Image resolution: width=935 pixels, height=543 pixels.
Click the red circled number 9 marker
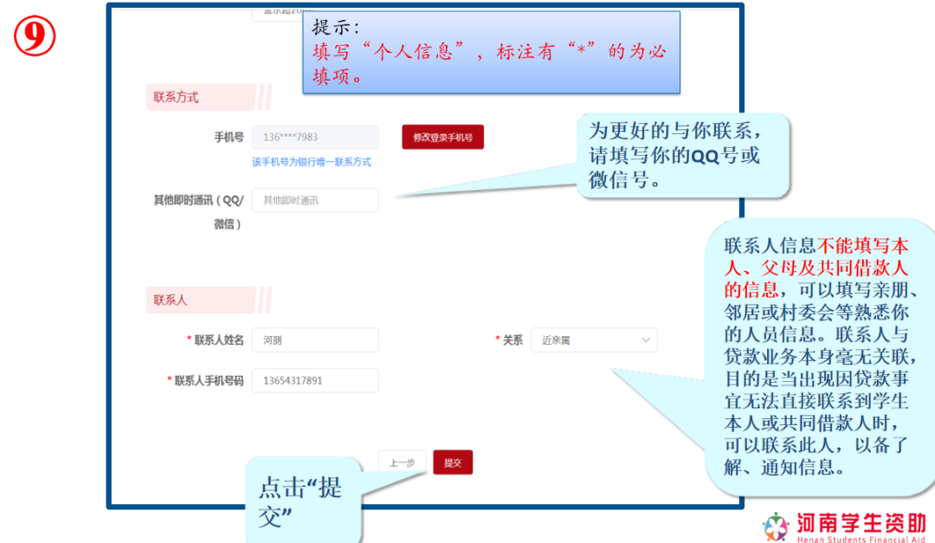(x=33, y=36)
